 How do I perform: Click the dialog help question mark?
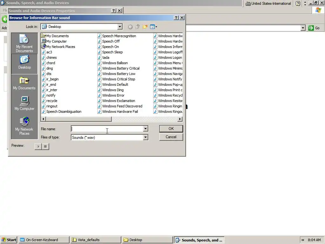[176, 18]
